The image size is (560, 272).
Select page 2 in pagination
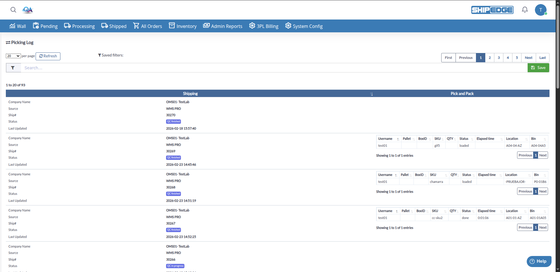click(x=490, y=58)
